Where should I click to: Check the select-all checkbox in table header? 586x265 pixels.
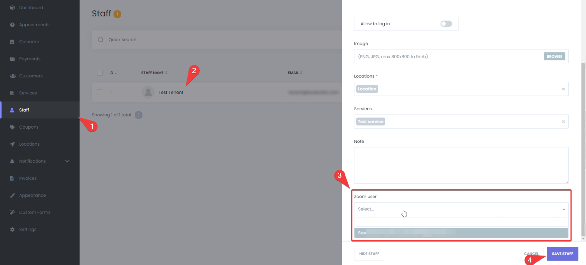[x=100, y=73]
